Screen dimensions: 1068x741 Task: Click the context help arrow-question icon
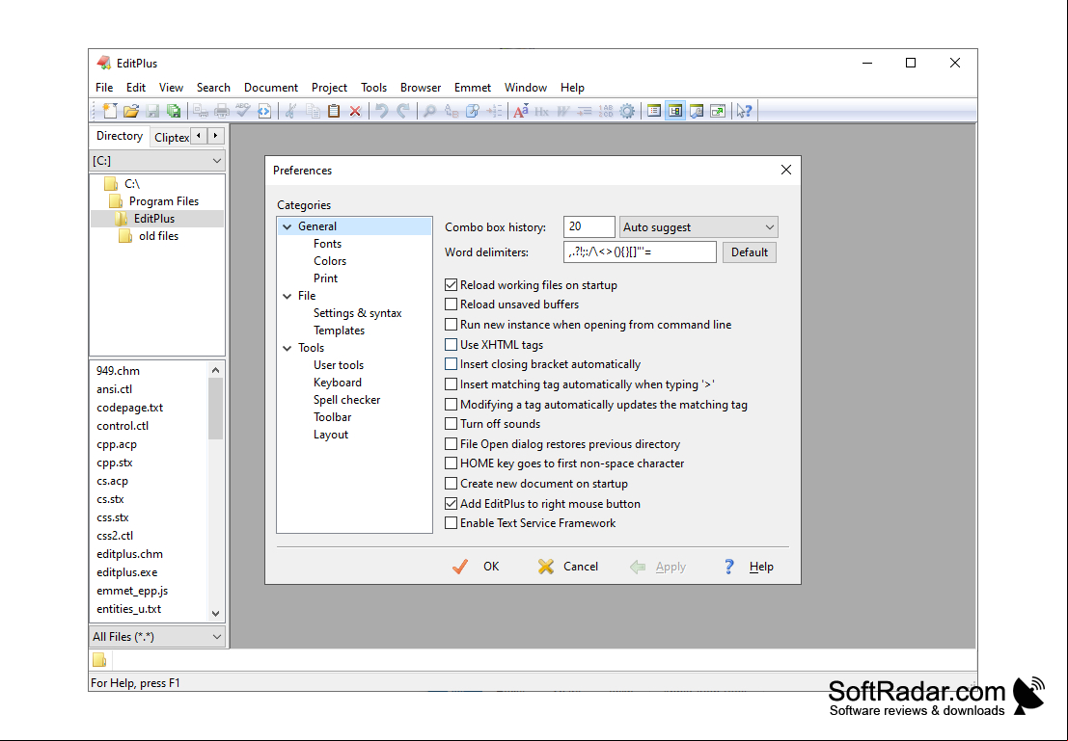(x=745, y=111)
